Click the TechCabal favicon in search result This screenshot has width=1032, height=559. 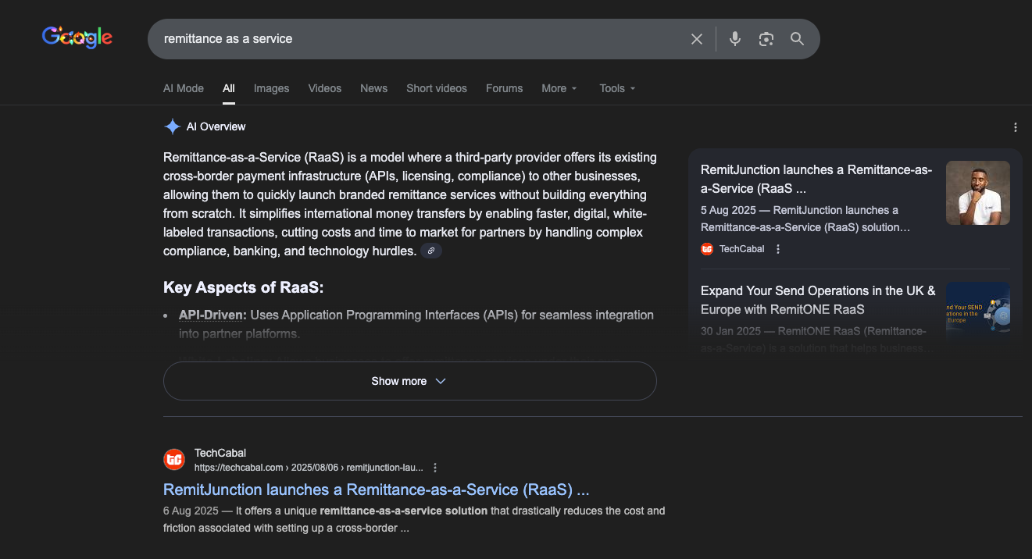pyautogui.click(x=174, y=460)
